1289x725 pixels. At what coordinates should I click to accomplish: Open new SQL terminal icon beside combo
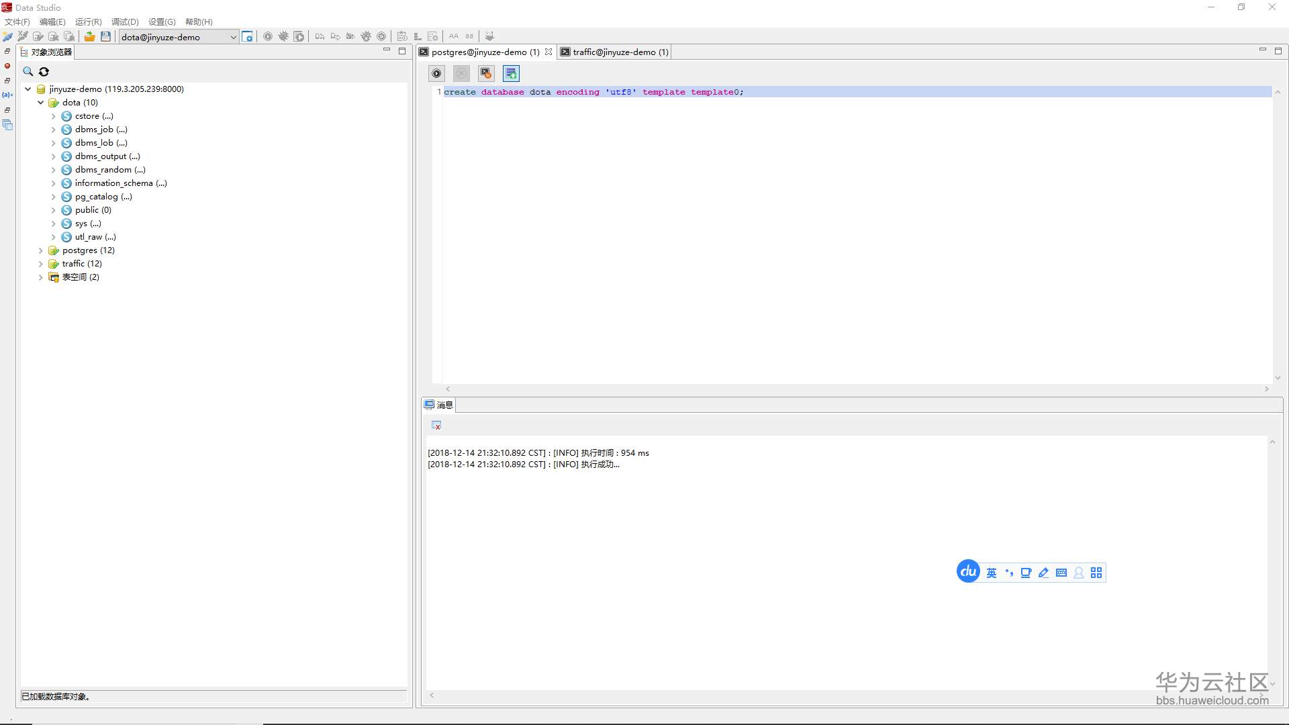click(248, 37)
